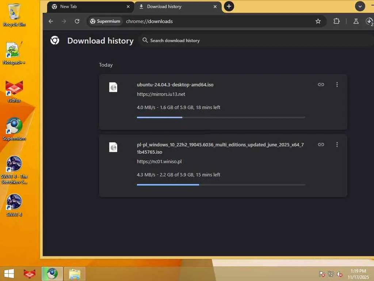
Task: Click the ubuntu iso download progress bar
Action: (221, 117)
